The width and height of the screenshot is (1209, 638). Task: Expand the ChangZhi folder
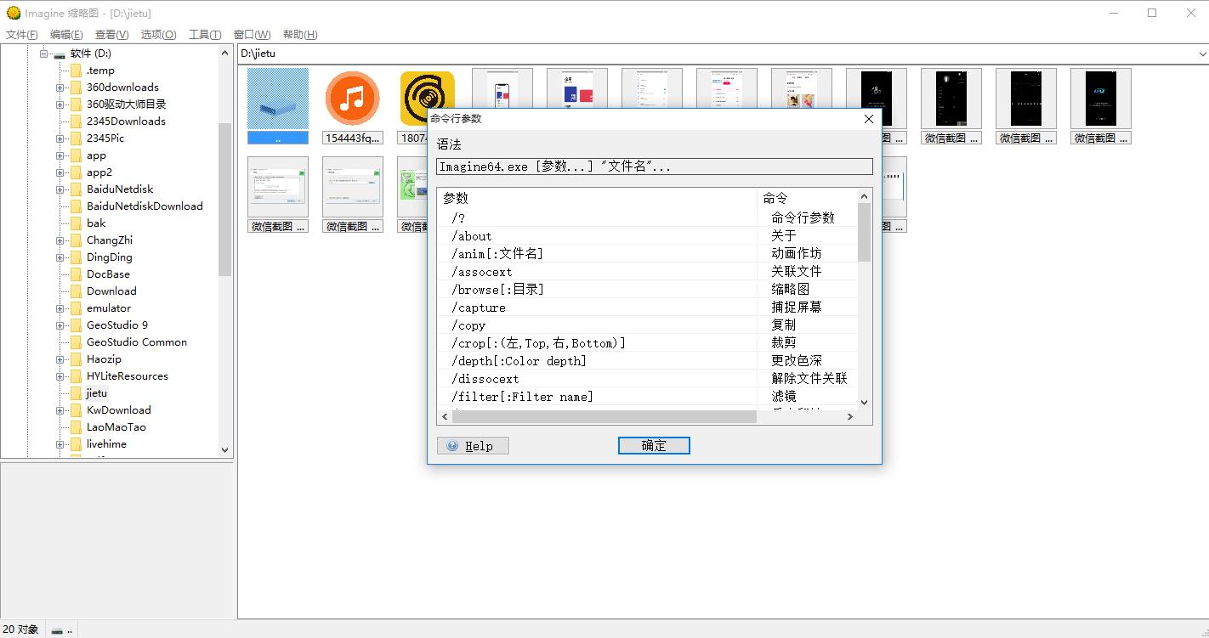click(x=60, y=240)
